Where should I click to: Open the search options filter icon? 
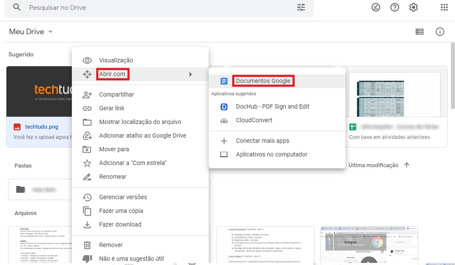[301, 7]
